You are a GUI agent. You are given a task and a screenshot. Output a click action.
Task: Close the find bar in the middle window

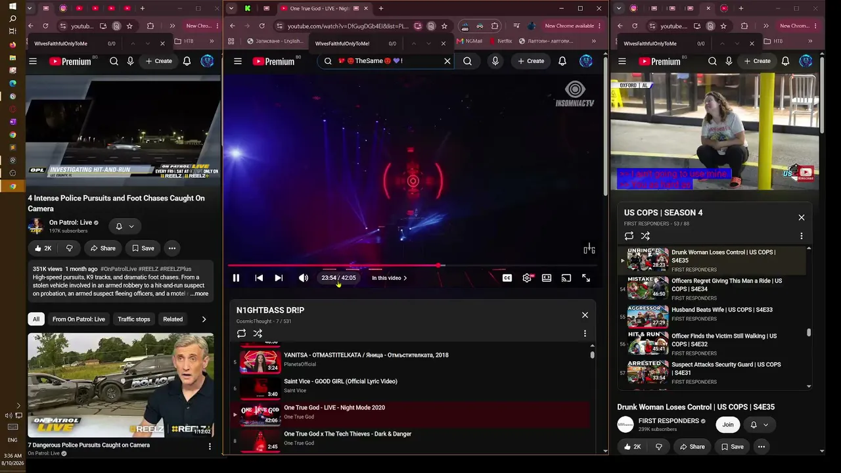443,43
